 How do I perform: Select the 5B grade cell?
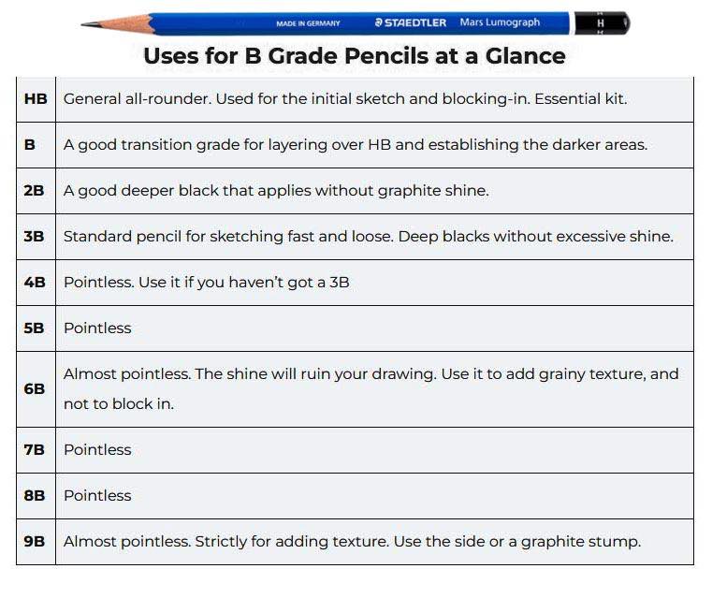pyautogui.click(x=36, y=328)
